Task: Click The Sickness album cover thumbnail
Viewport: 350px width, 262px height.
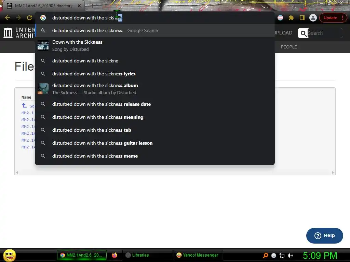Action: tap(43, 89)
